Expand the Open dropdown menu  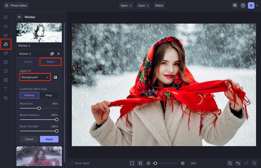point(126,6)
